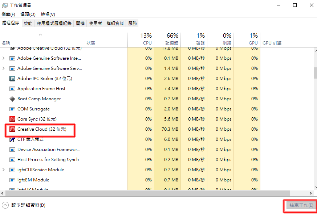The image size is (317, 214).
Task: Click the sort arrow above 名稱 column
Action: coord(40,34)
